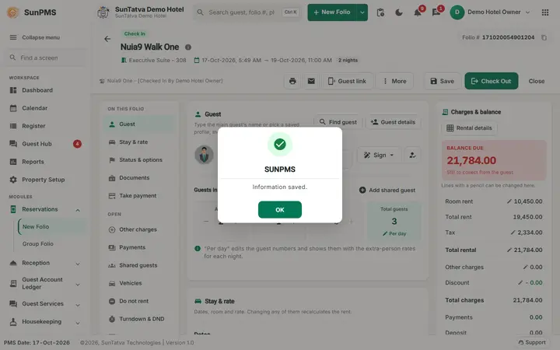
Task: Click the Find guest button
Action: [338, 122]
